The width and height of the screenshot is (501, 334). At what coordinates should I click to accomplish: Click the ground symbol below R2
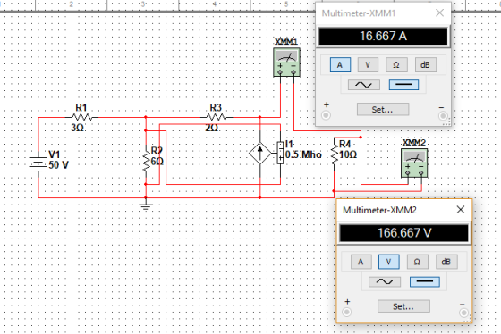click(146, 206)
